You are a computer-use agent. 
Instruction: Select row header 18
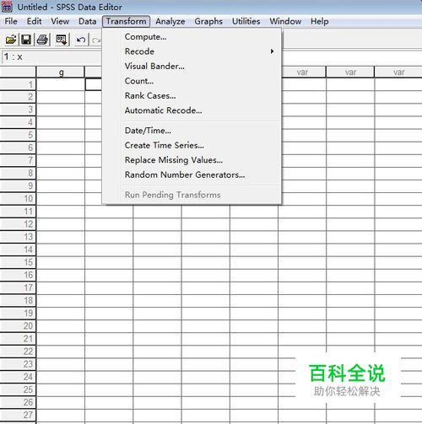pyautogui.click(x=18, y=300)
